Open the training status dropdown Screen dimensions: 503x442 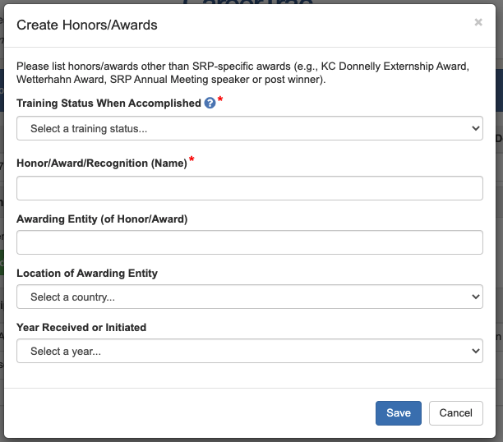click(249, 129)
